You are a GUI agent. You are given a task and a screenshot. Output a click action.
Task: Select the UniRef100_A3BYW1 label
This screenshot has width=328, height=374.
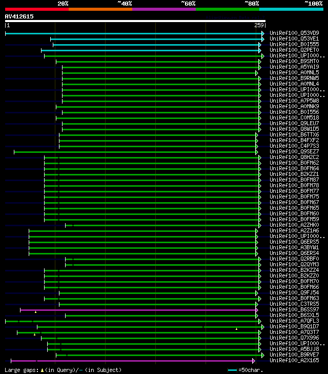pyautogui.click(x=294, y=248)
